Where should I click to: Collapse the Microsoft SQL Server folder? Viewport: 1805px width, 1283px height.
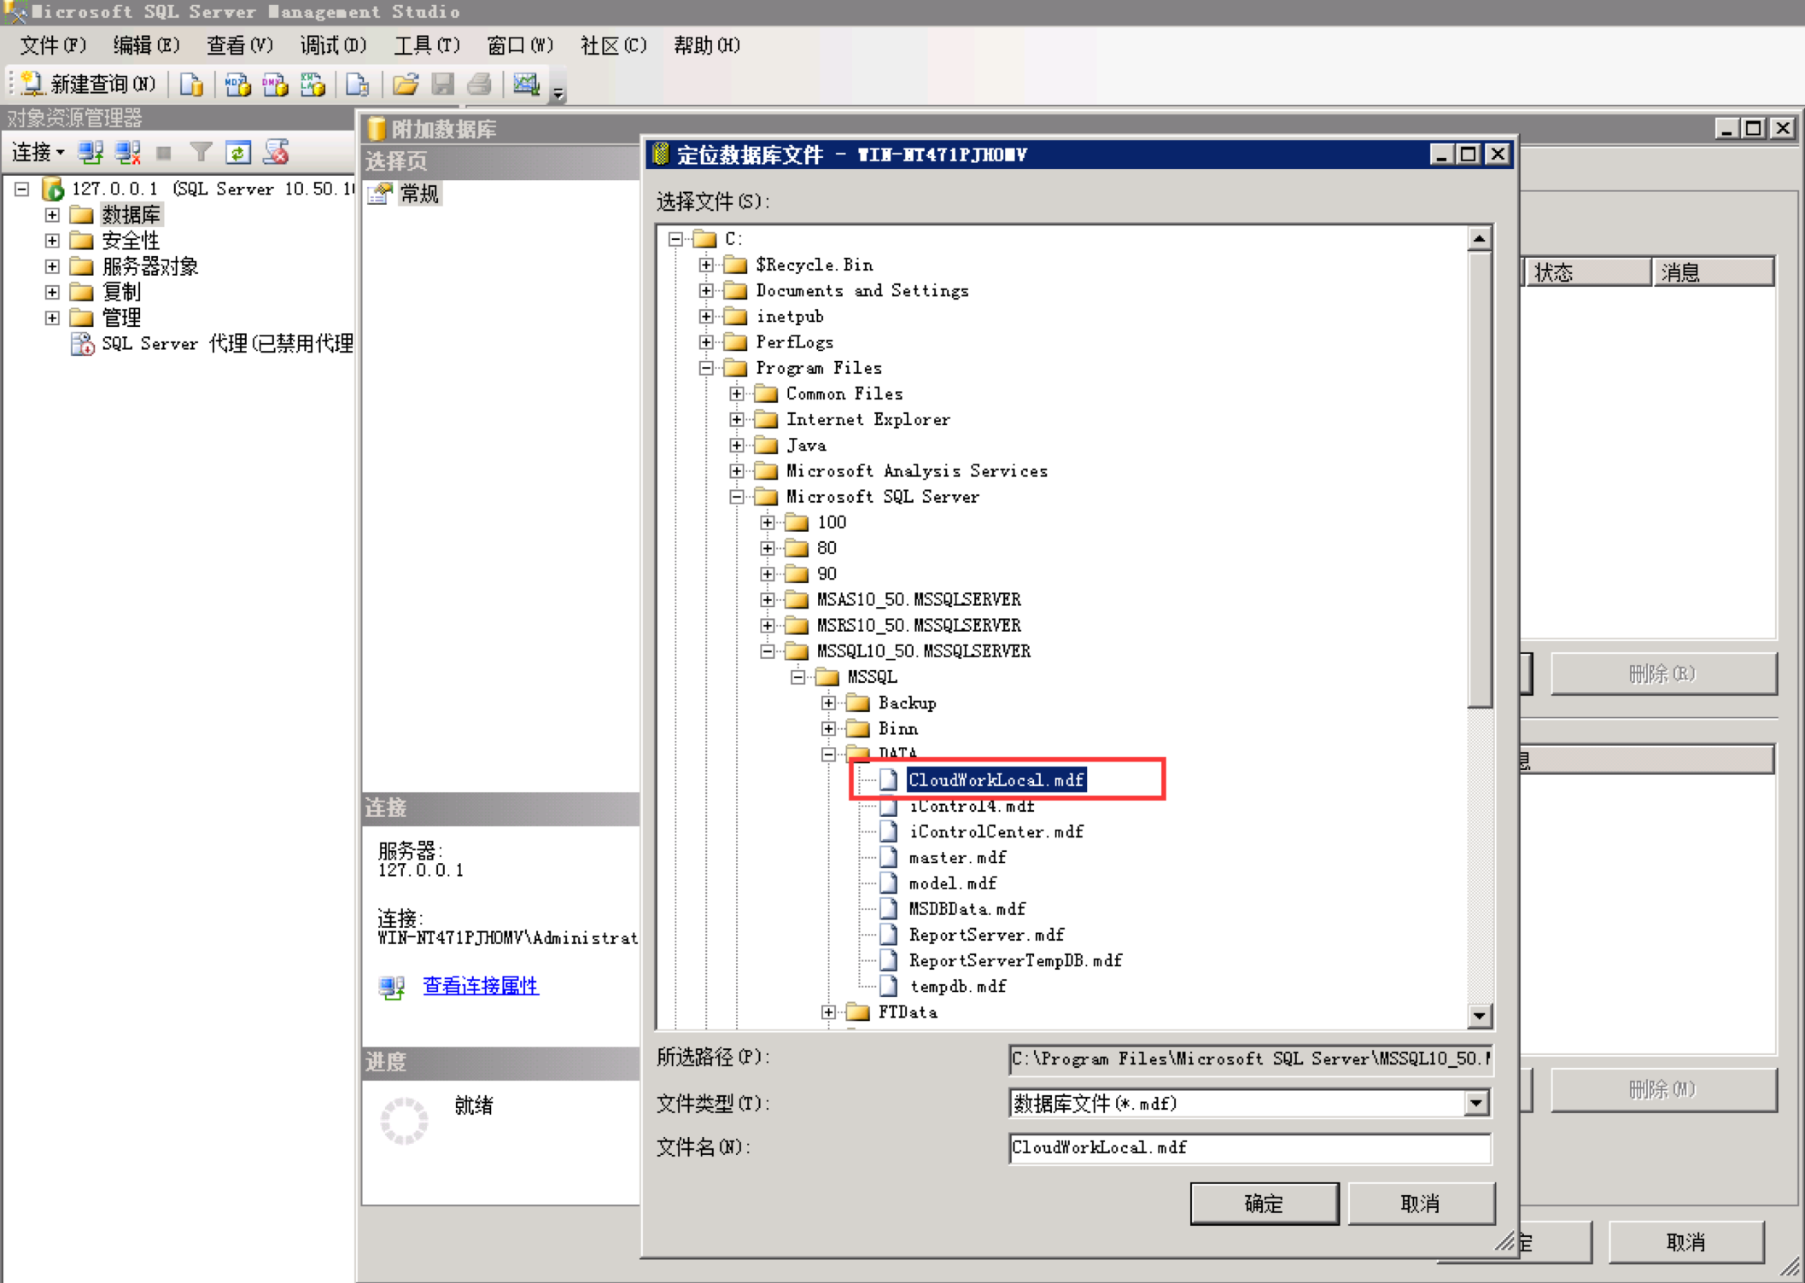point(737,497)
